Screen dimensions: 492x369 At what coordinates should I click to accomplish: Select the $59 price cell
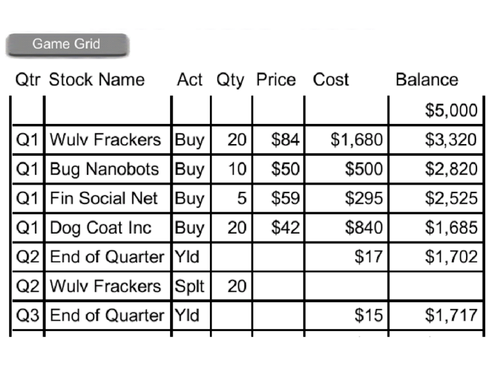coord(278,198)
